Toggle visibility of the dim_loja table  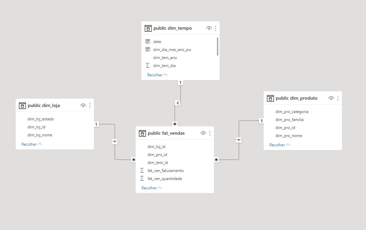pyautogui.click(x=83, y=106)
